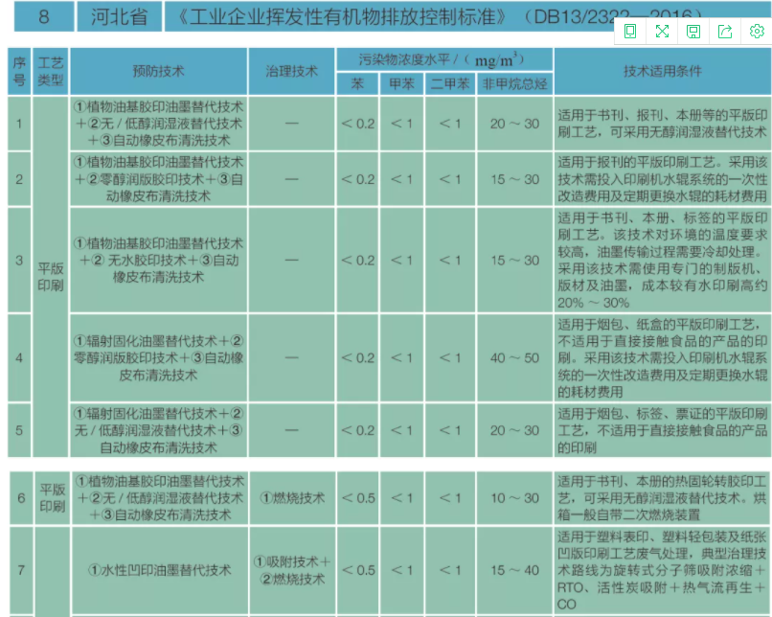This screenshot has height=617, width=772.
Task: Click the '污染物浓度水平' header cell
Action: click(x=444, y=60)
